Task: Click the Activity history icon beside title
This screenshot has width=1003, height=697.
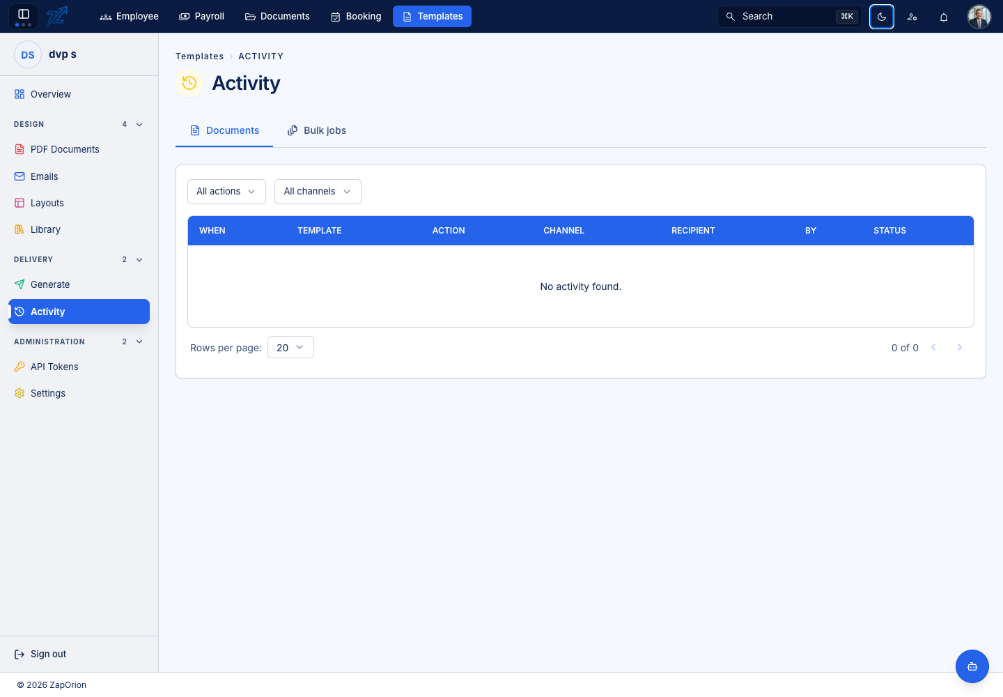Action: click(x=189, y=83)
